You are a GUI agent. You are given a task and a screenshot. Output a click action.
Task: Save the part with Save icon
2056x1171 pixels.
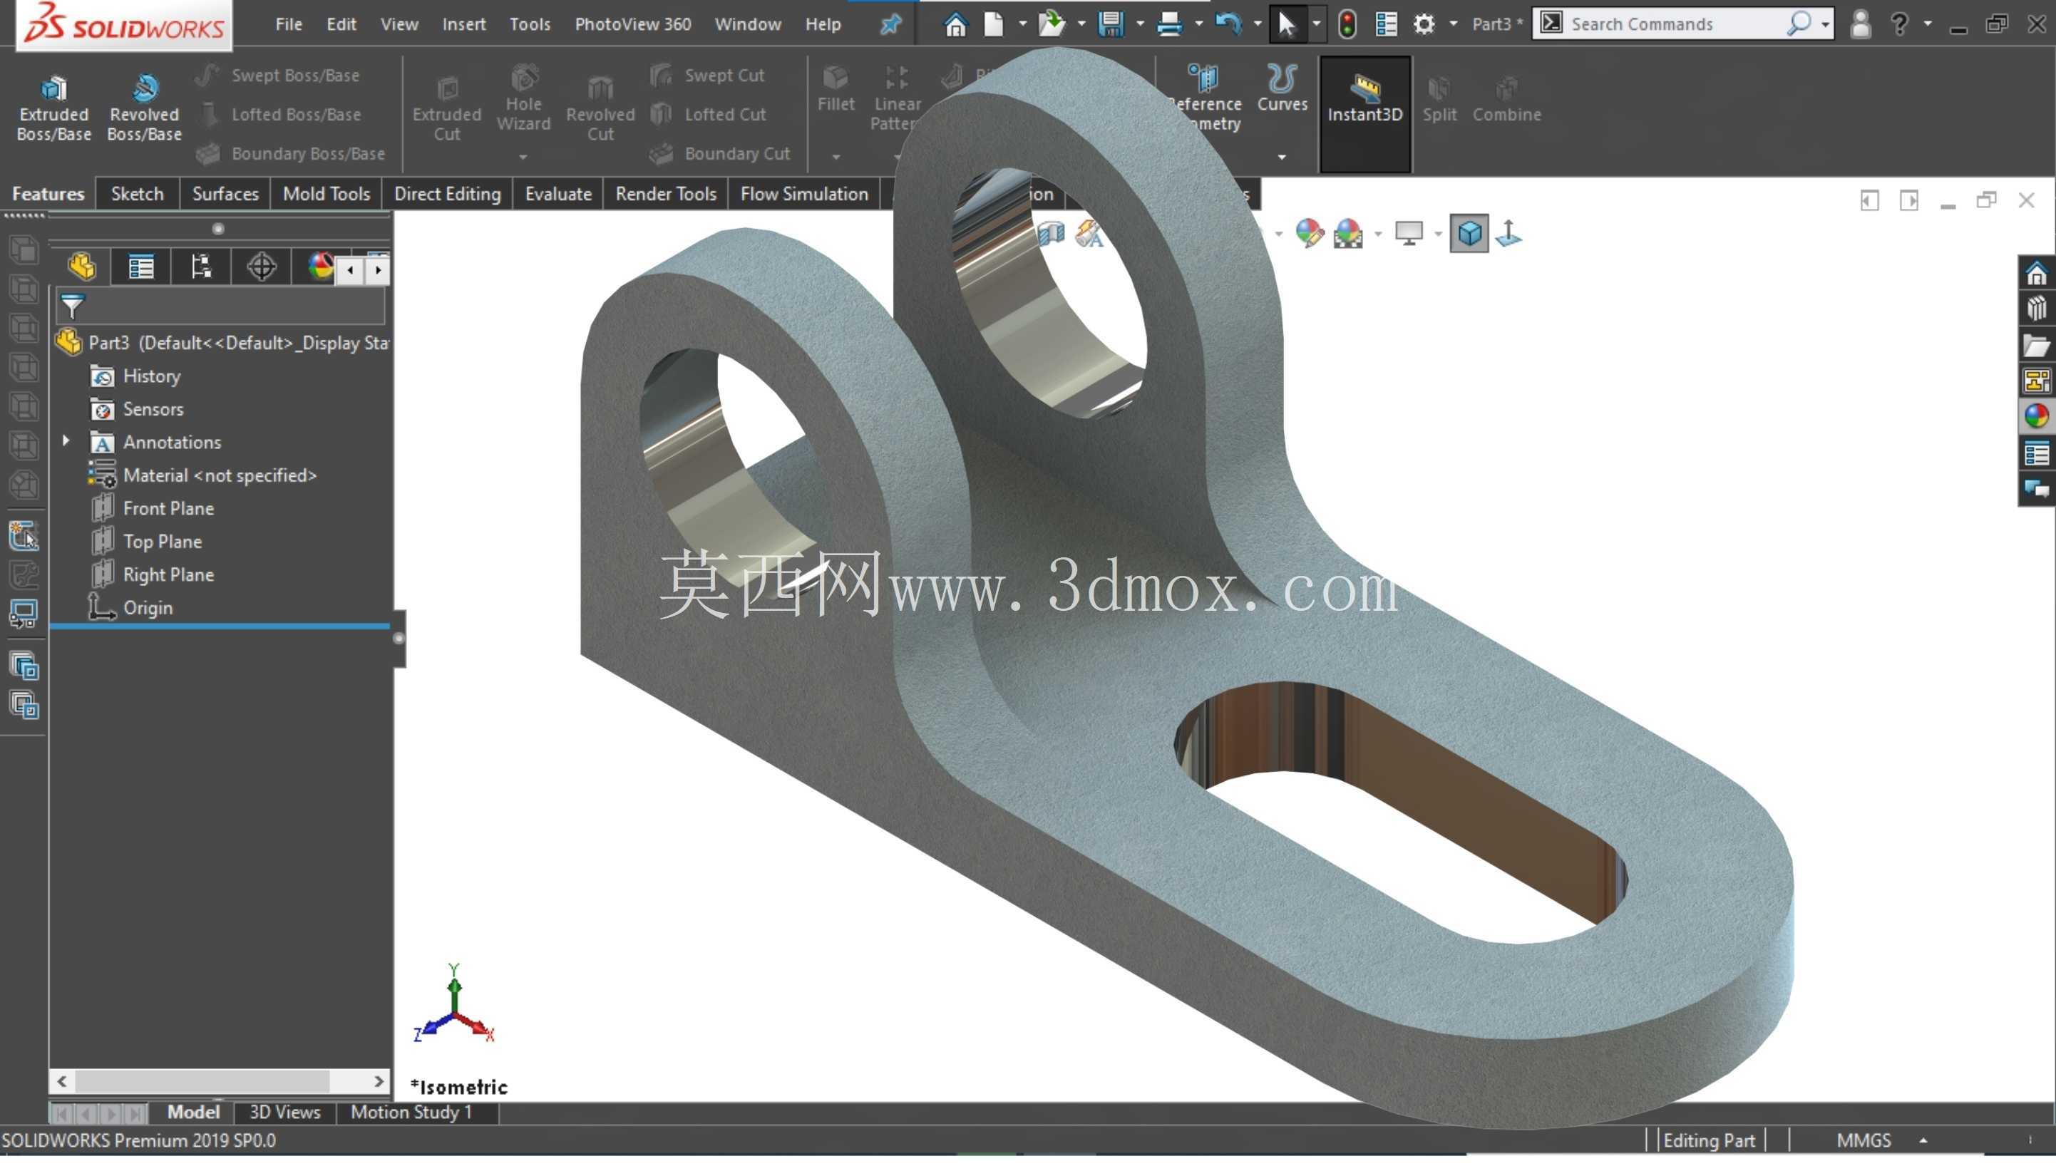click(1110, 24)
